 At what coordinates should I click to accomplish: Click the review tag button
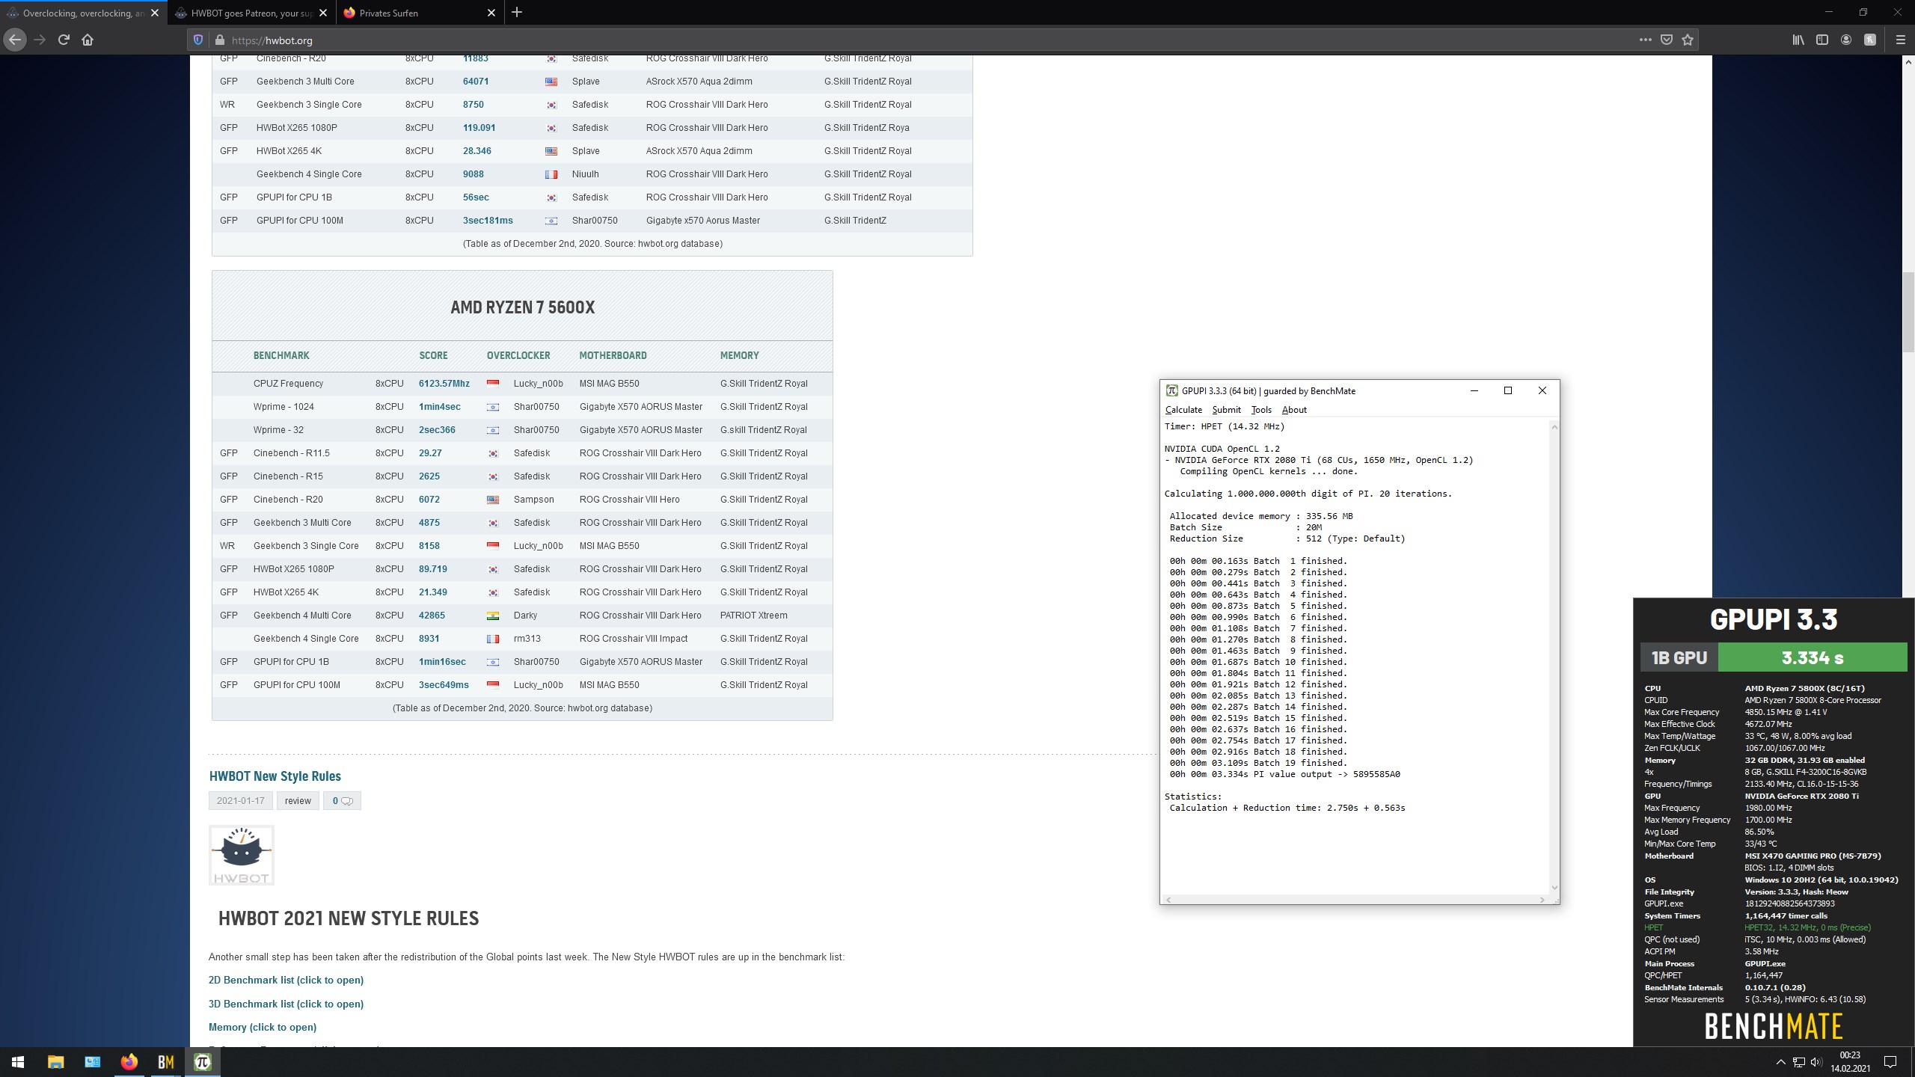(x=298, y=801)
